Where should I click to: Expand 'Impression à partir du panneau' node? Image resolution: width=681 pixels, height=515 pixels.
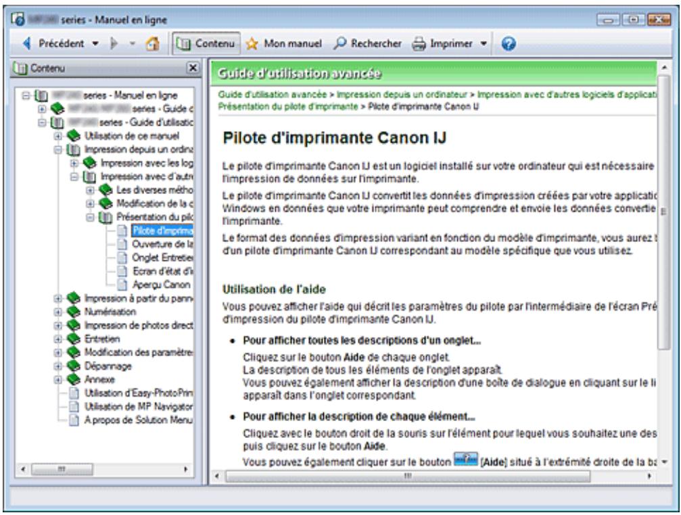click(57, 298)
